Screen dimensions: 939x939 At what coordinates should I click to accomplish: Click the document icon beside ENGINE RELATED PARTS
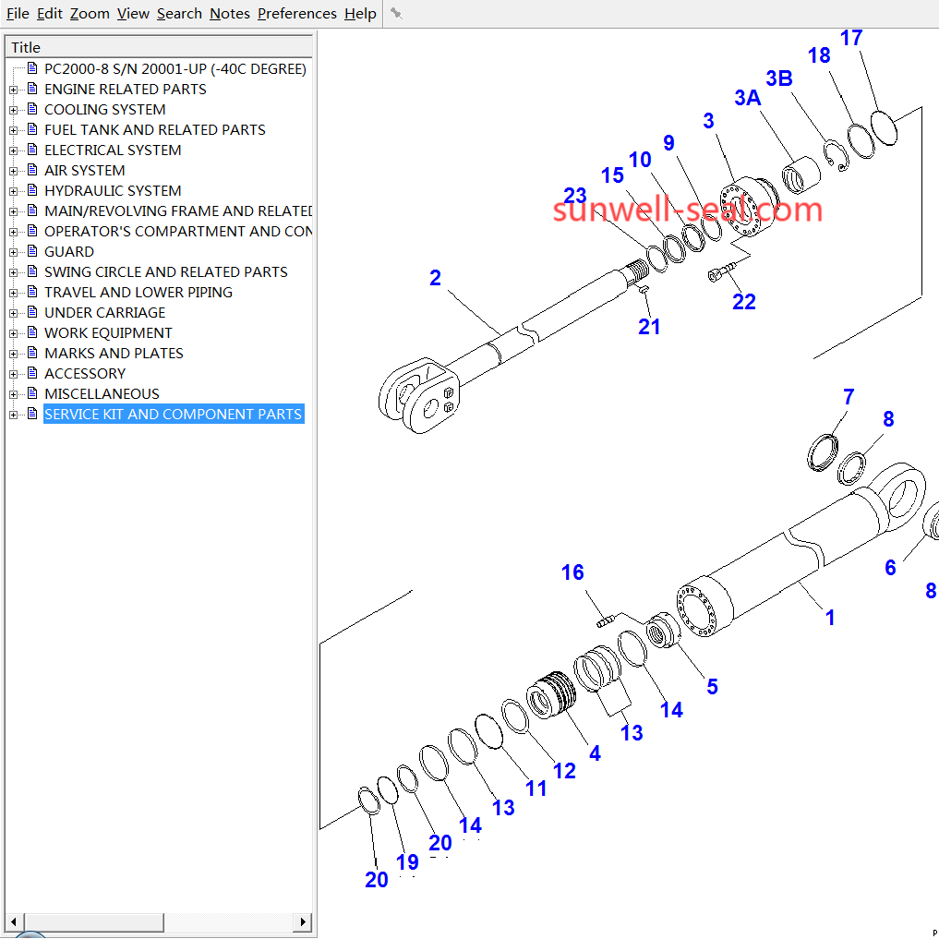point(32,89)
